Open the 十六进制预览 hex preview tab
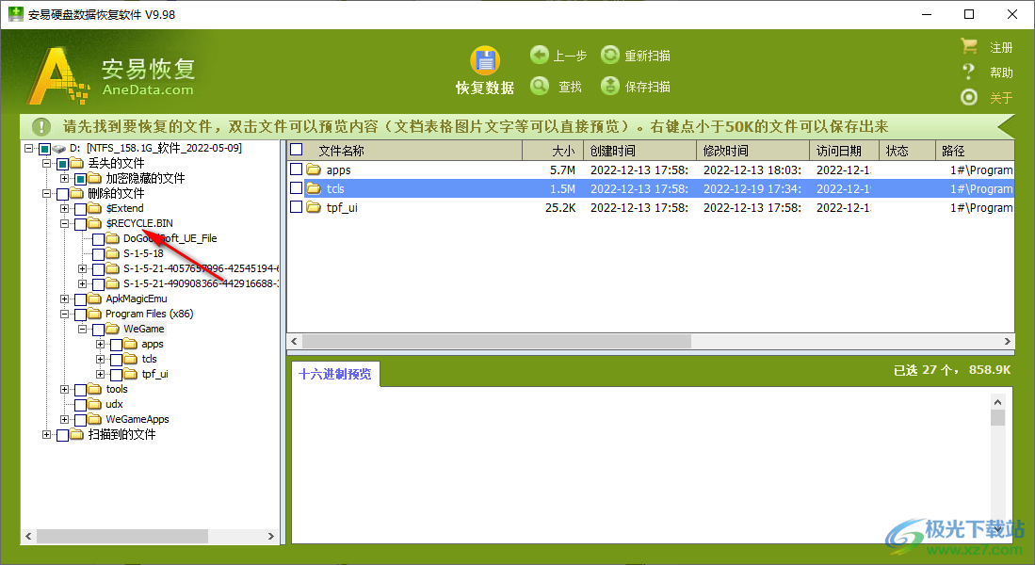This screenshot has width=1035, height=565. [335, 374]
